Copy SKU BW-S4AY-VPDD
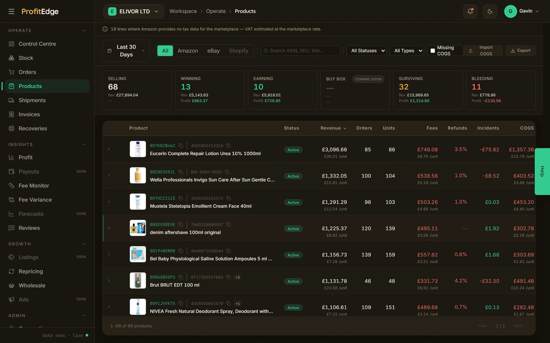 [x=227, y=172]
